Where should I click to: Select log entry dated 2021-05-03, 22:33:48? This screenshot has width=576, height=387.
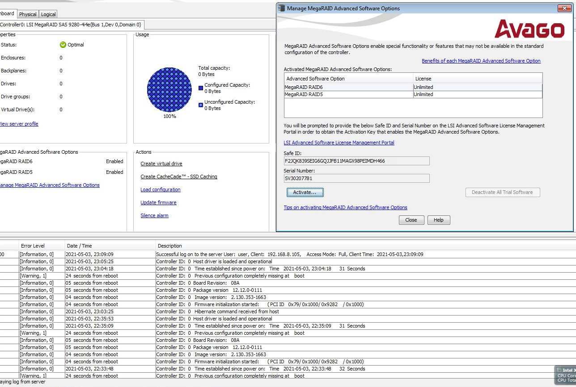(x=288, y=369)
